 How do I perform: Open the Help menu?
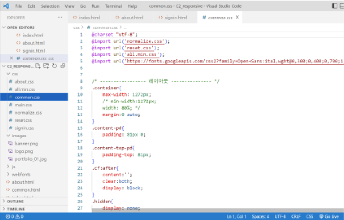click(x=132, y=6)
